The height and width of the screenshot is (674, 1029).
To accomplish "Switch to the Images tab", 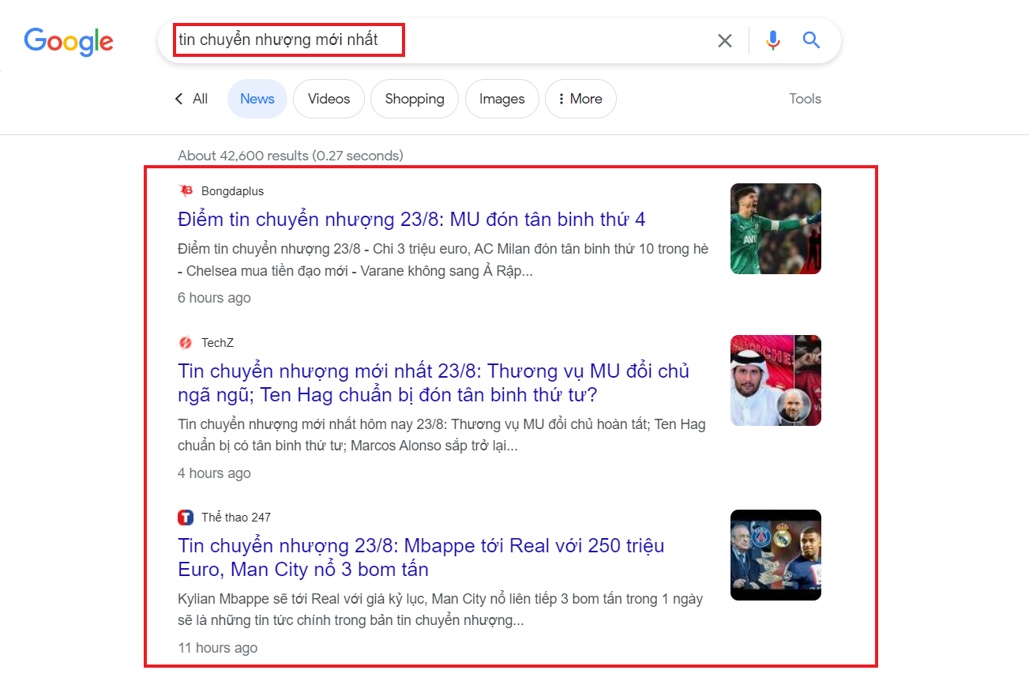I will [x=501, y=99].
